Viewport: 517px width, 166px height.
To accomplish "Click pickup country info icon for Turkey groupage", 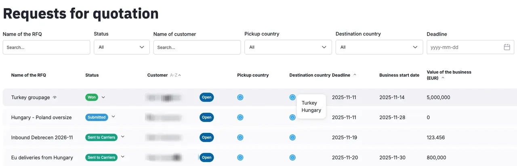I will point(240,97).
